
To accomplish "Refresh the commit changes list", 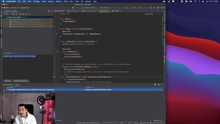I will coord(4,14).
